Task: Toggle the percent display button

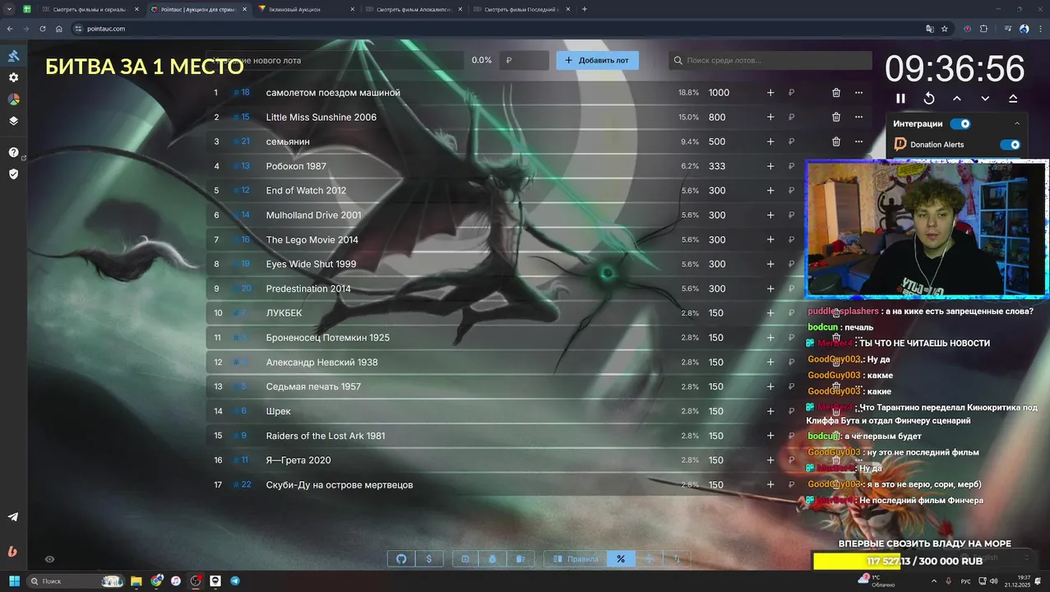Action: click(621, 559)
